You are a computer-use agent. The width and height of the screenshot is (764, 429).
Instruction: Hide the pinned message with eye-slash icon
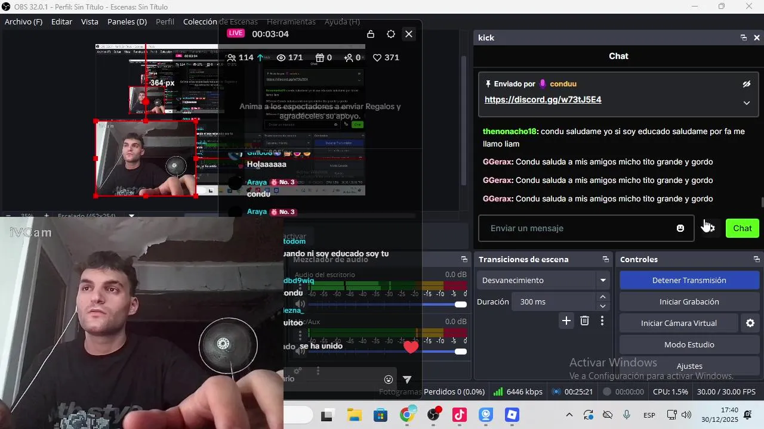tap(746, 84)
